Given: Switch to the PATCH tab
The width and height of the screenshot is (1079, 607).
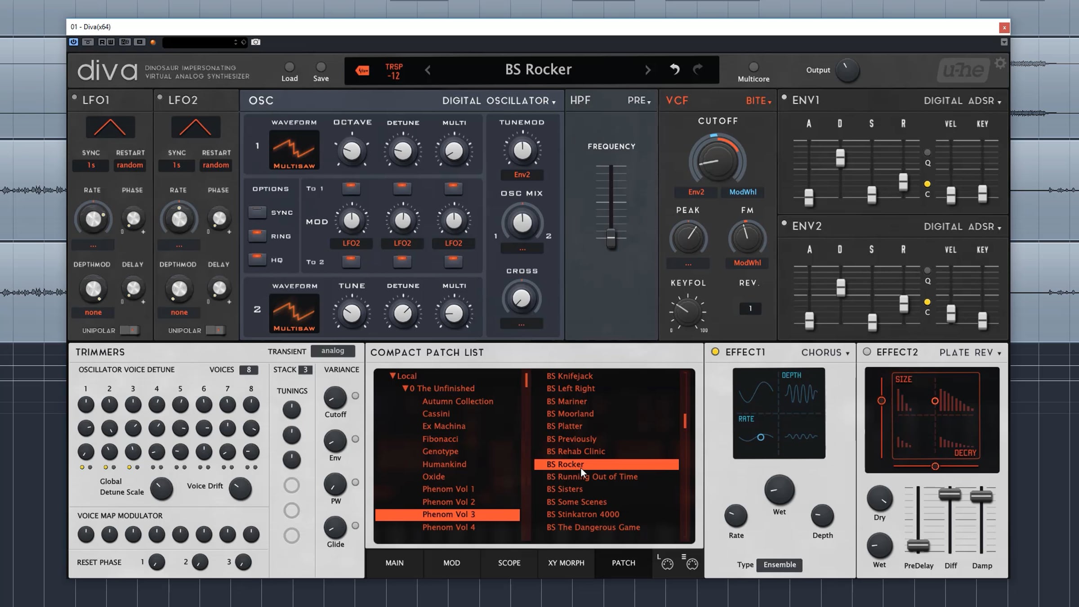Looking at the screenshot, I should click(623, 562).
